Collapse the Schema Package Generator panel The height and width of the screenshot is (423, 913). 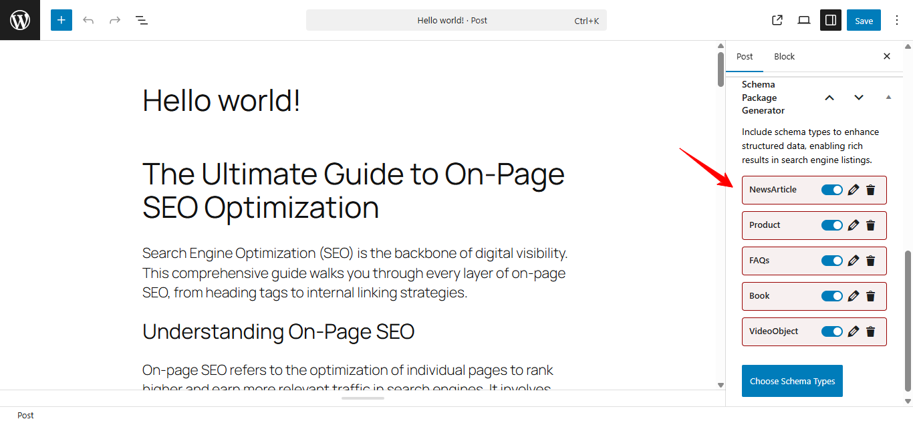tap(888, 98)
